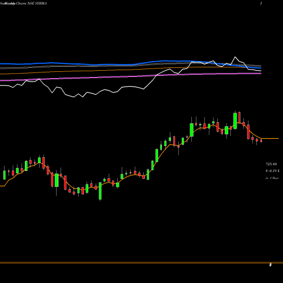Image resolution: width=283 pixels, height=283 pixels.
Task: Click the chart title text ending in "NSE SYRMA"
Action: pyautogui.click(x=23, y=3)
